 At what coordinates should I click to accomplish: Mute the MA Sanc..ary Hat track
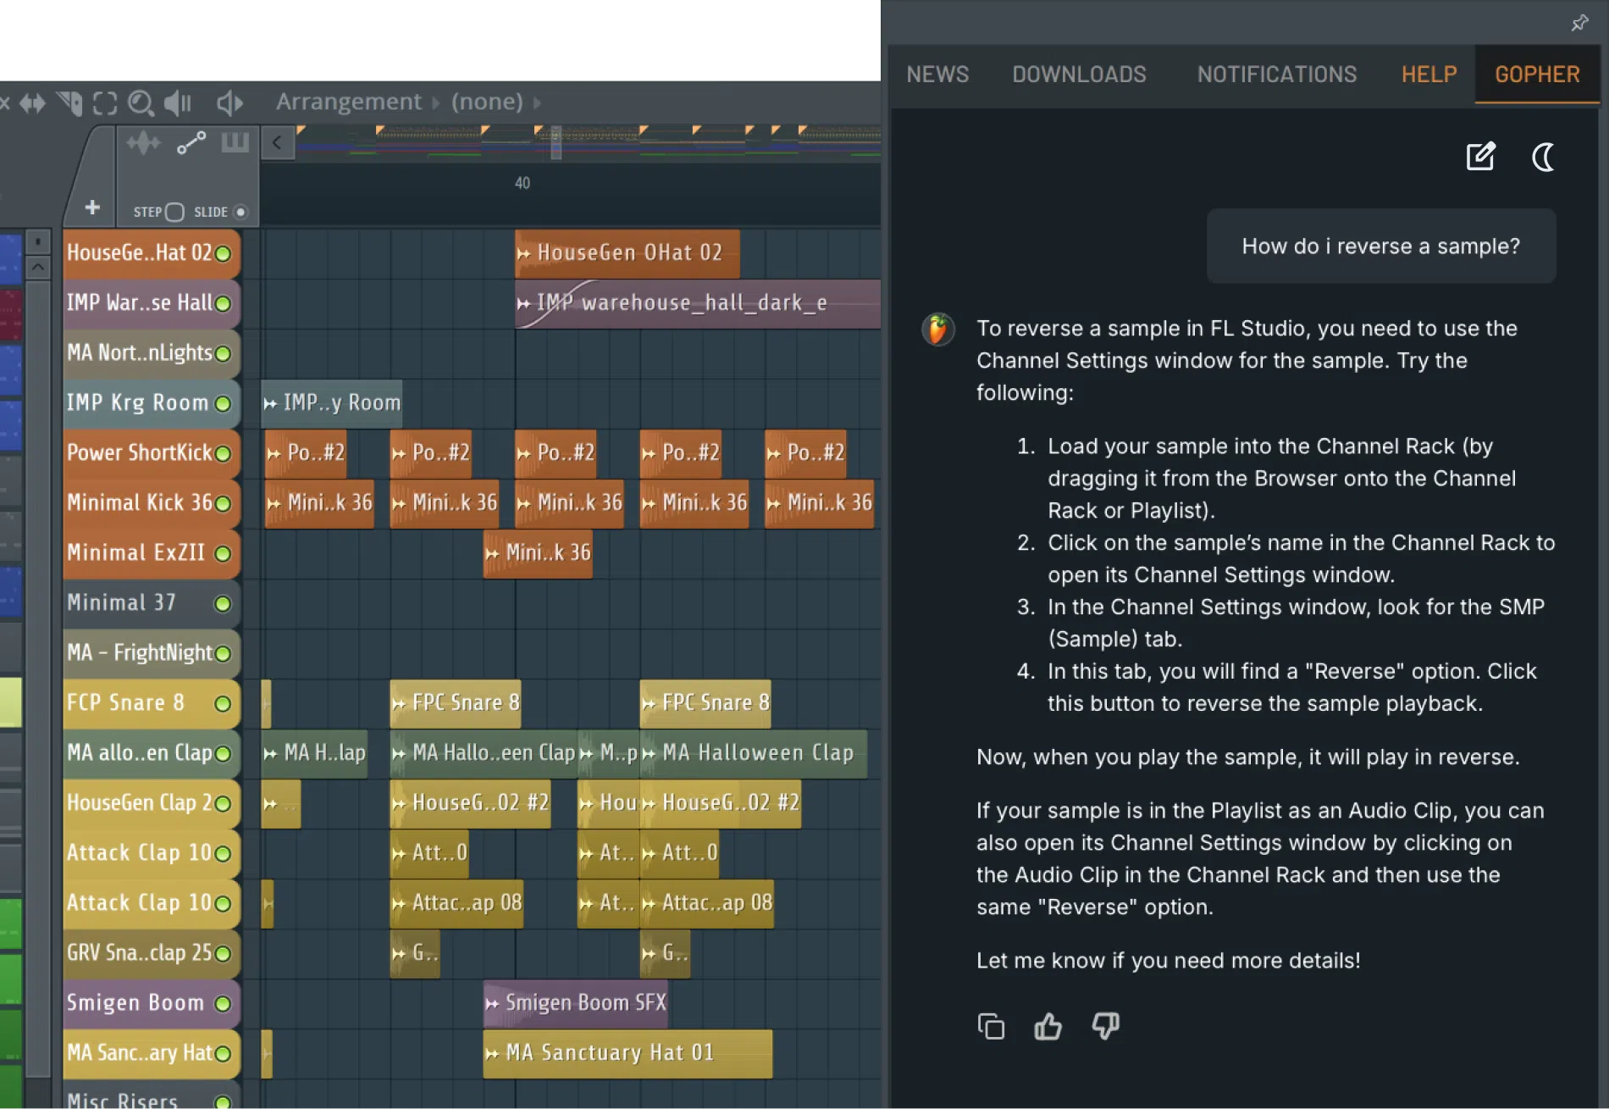click(x=223, y=1053)
